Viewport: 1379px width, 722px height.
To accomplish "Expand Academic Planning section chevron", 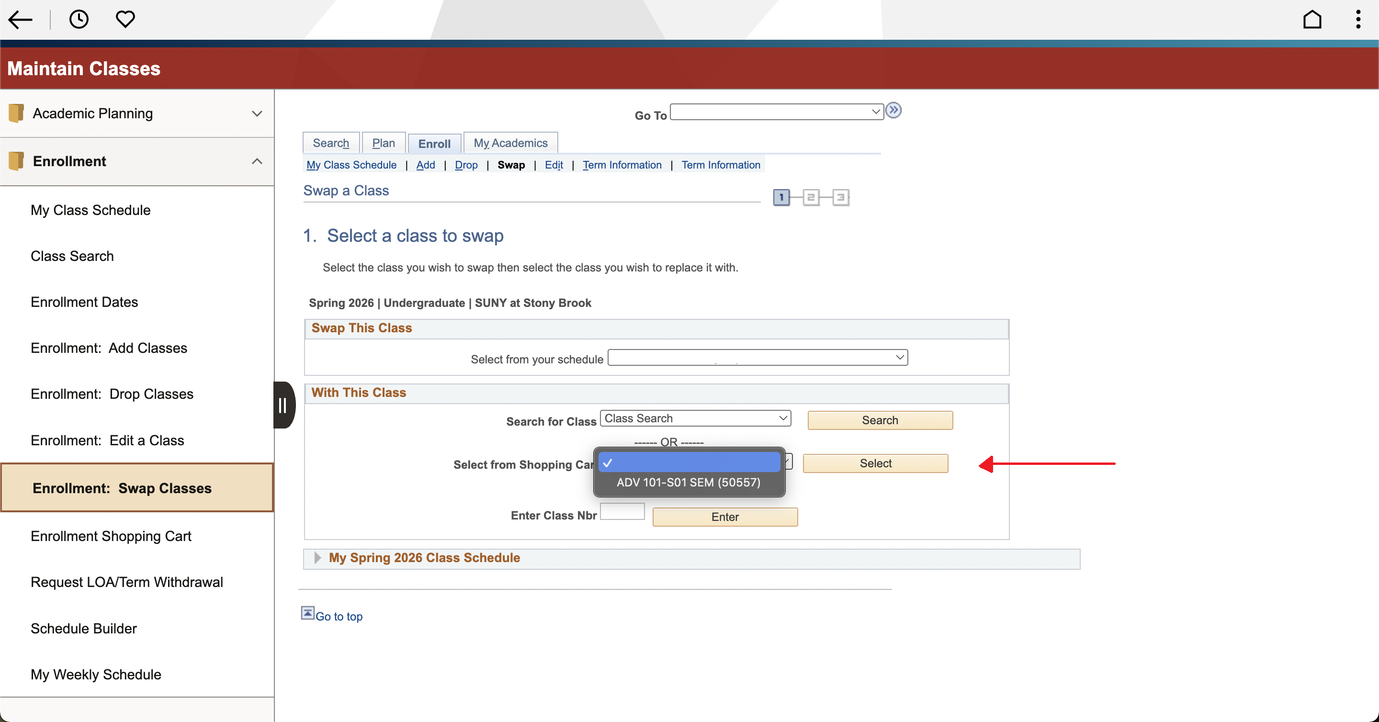I will coord(257,113).
